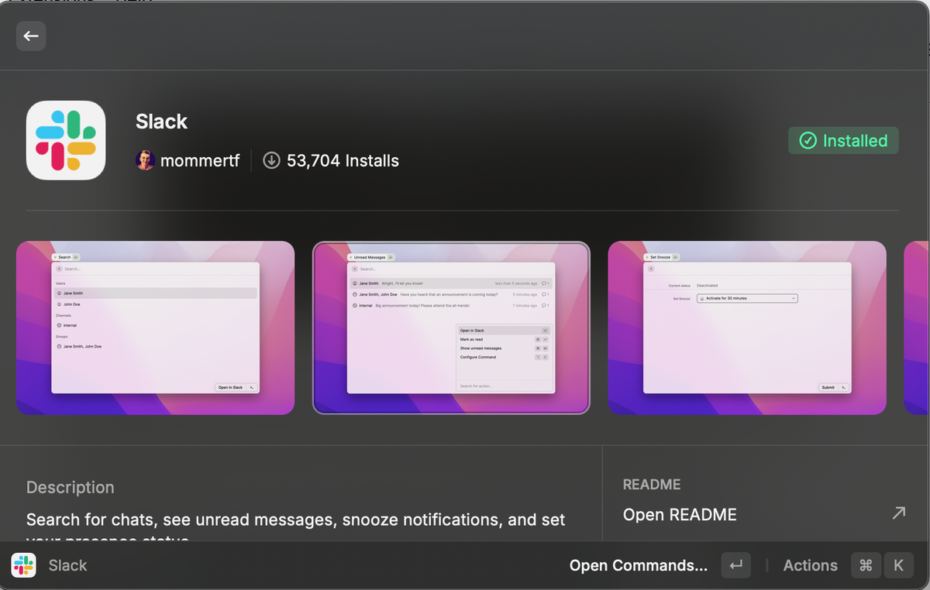Click the Slack title heading

(161, 122)
